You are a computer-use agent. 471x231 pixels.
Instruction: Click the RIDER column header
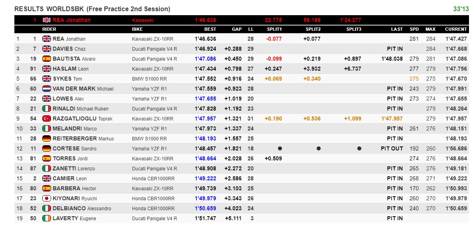[x=49, y=29]
